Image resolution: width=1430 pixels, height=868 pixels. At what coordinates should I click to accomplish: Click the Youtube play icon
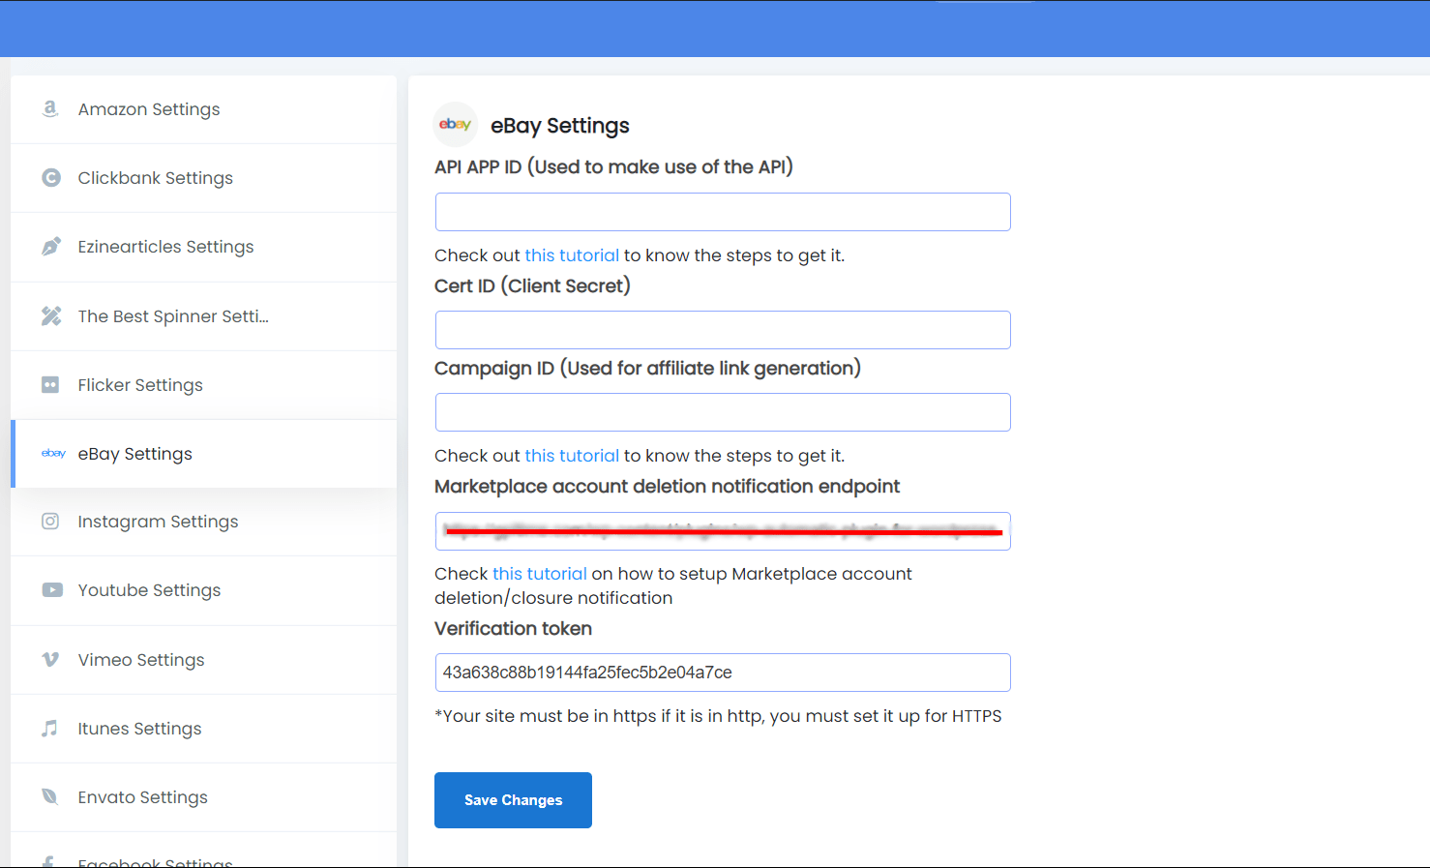(50, 589)
